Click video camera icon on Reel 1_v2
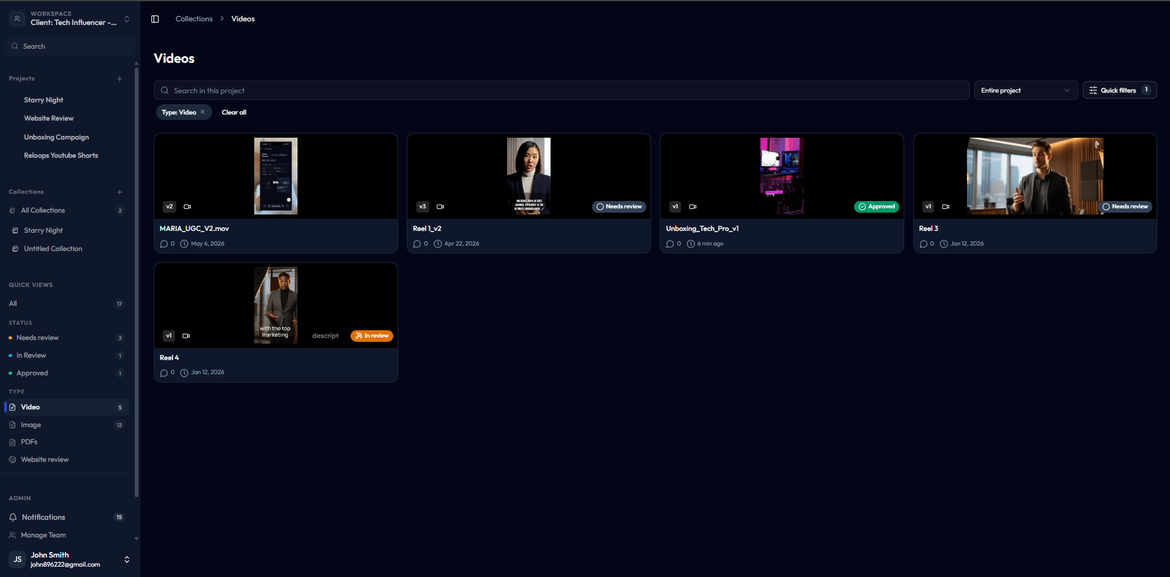The image size is (1170, 577). coord(440,207)
